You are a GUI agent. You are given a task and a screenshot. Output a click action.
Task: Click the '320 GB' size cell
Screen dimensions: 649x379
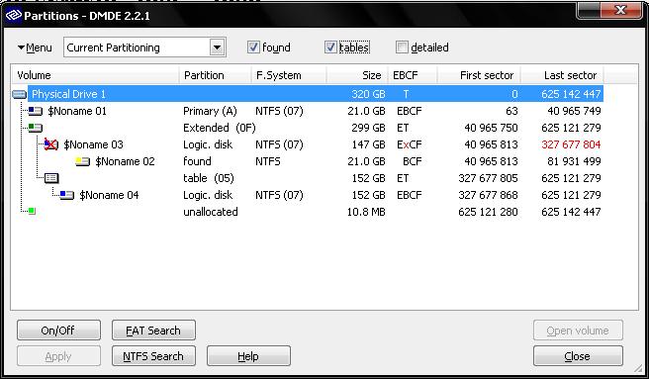tap(368, 94)
